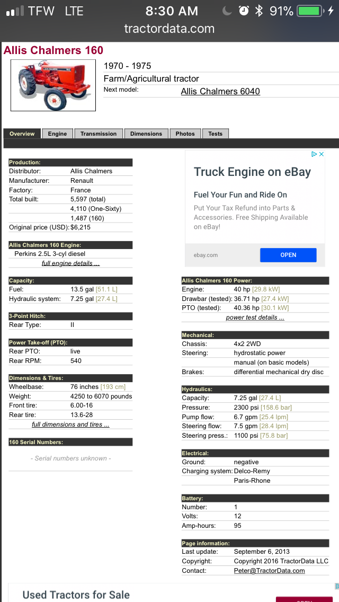Tap the AdChoices triangle icon
339x602 pixels.
click(314, 154)
